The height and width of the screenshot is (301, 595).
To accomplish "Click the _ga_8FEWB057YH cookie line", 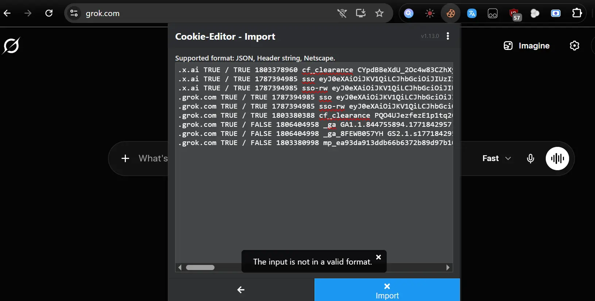I will pos(316,134).
